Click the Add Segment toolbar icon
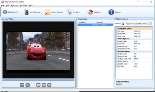This screenshot has height=92, width=155. pos(26,12)
